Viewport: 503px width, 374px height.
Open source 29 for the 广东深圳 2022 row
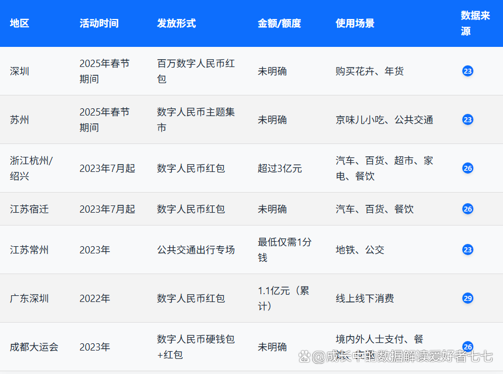pyautogui.click(x=468, y=298)
